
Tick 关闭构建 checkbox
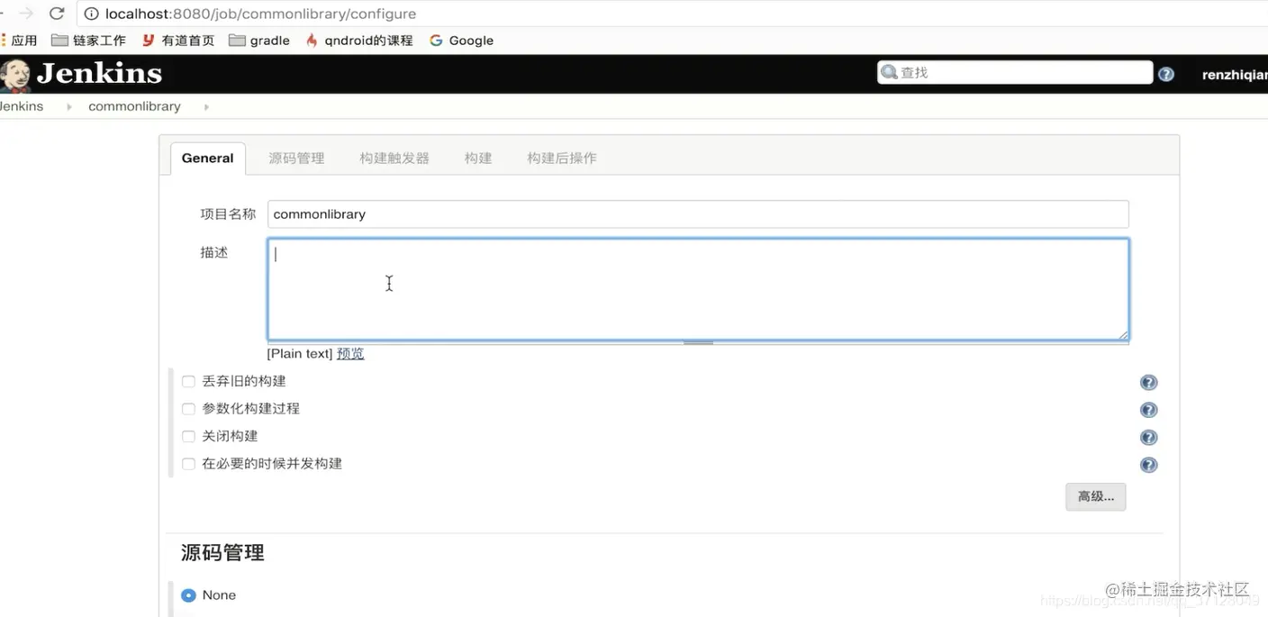coord(188,437)
